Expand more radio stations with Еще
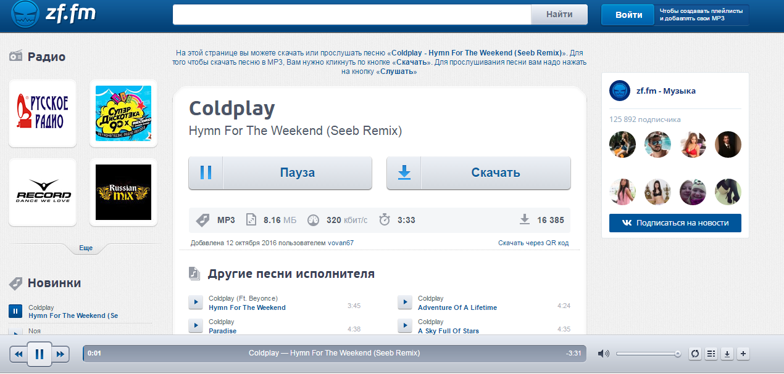The image size is (784, 374). (86, 248)
